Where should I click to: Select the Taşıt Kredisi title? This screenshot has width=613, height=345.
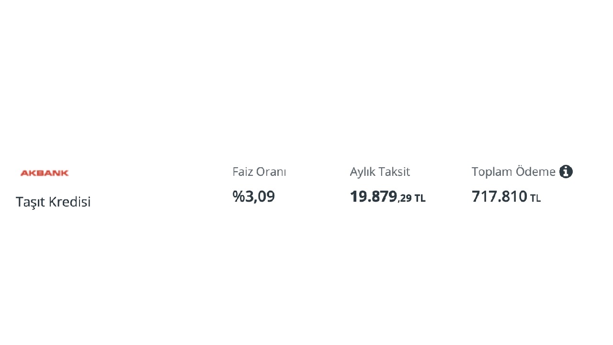[53, 202]
